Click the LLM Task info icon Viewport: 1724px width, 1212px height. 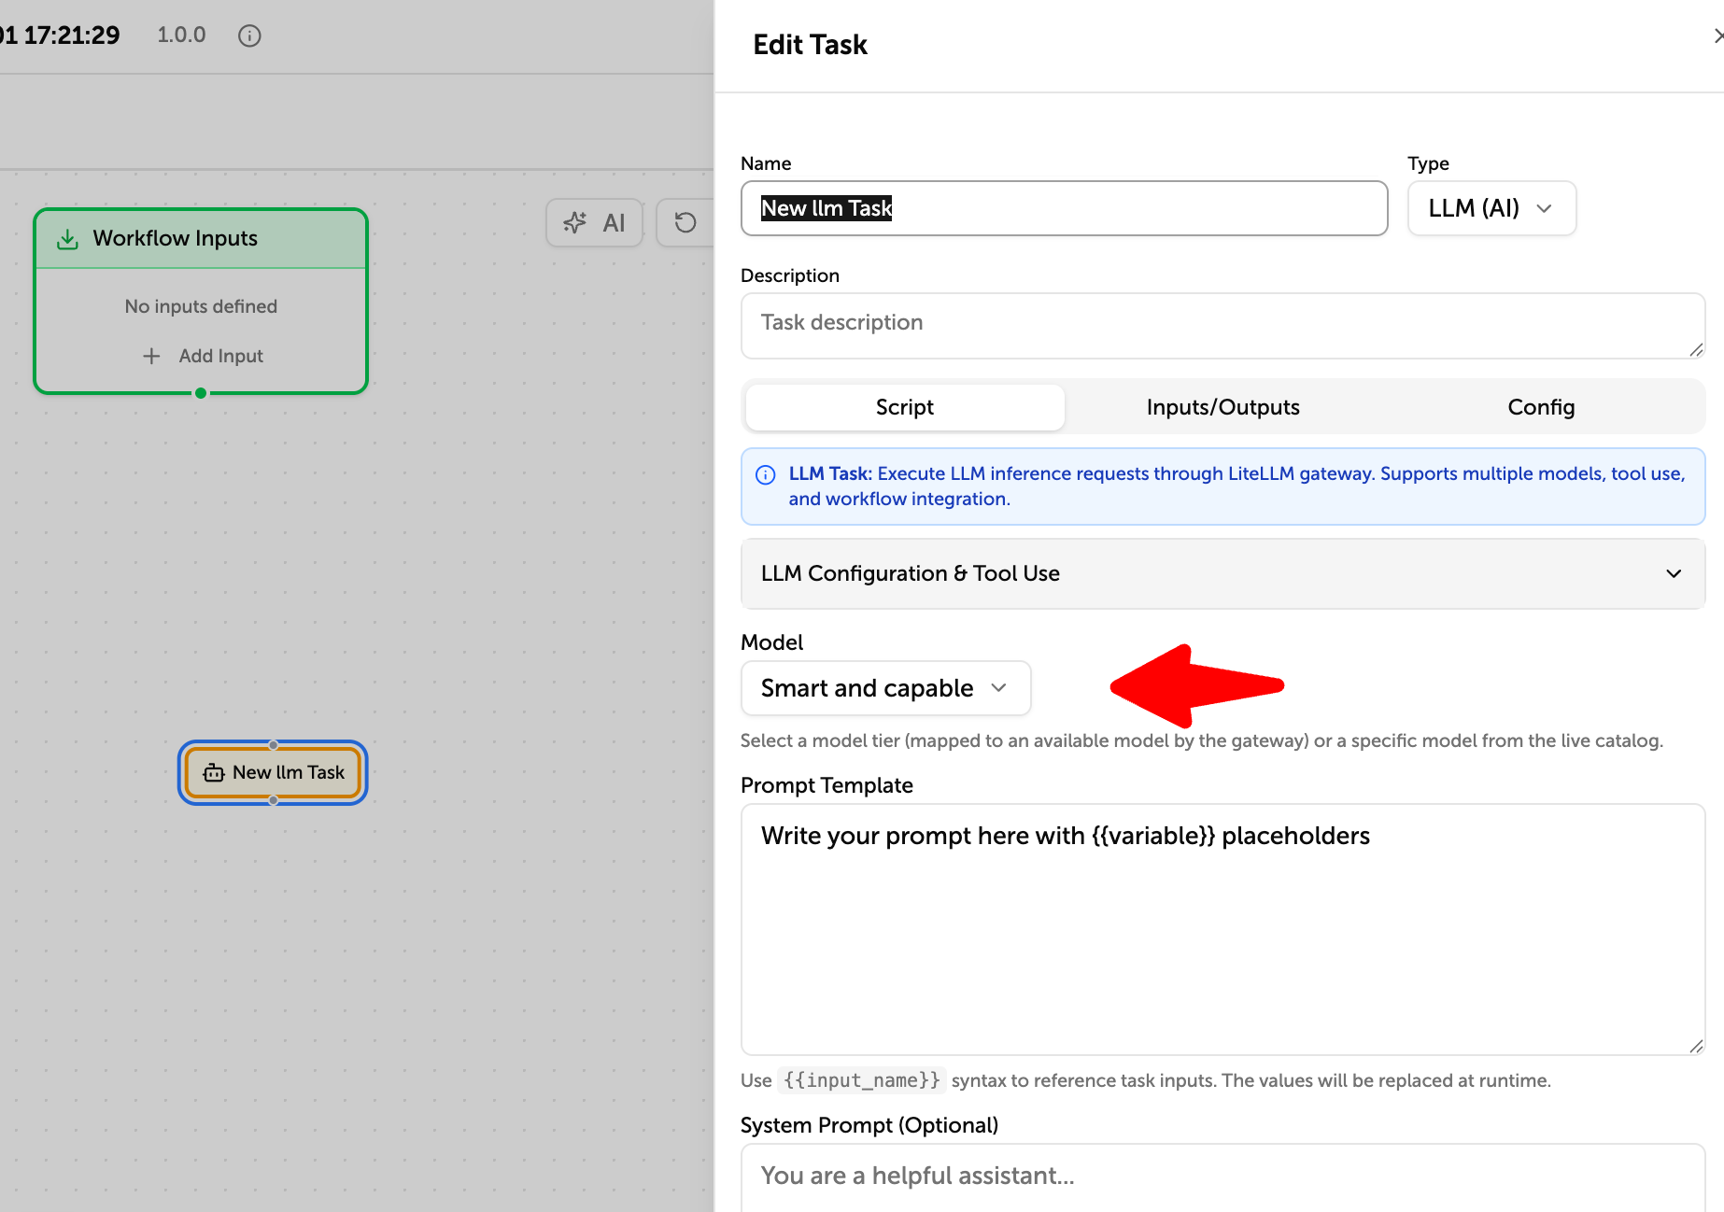tap(765, 474)
